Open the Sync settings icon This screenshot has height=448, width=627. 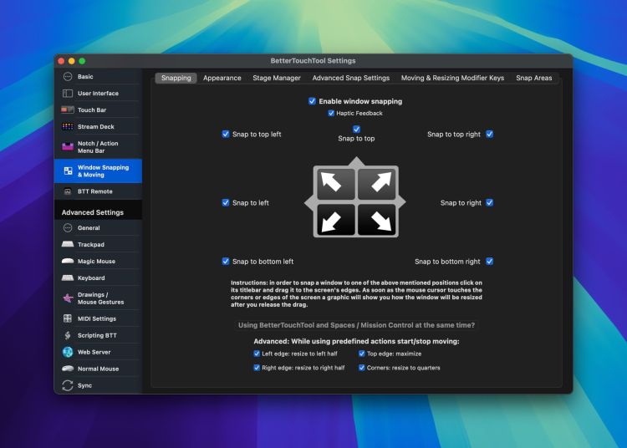[x=68, y=385]
